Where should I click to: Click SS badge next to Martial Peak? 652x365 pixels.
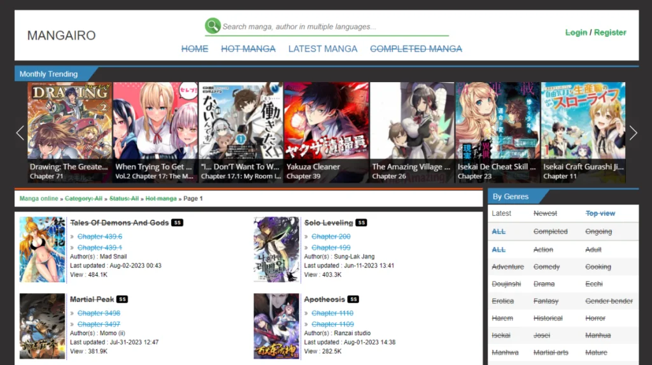tap(122, 299)
